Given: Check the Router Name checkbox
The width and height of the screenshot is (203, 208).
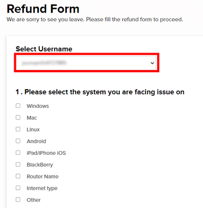Looking at the screenshot, I should [x=18, y=176].
